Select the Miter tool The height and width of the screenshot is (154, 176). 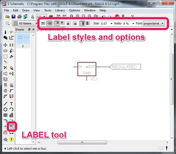[11, 91]
